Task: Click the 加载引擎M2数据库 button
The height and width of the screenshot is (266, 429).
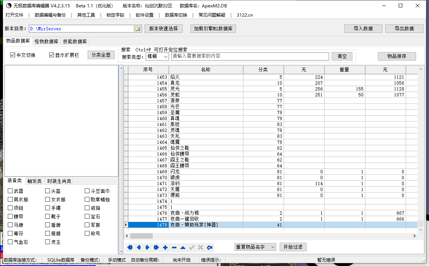Action: 213,29
